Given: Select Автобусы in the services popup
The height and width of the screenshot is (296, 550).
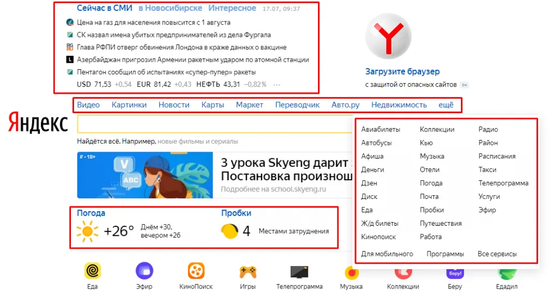Looking at the screenshot, I should (377, 143).
